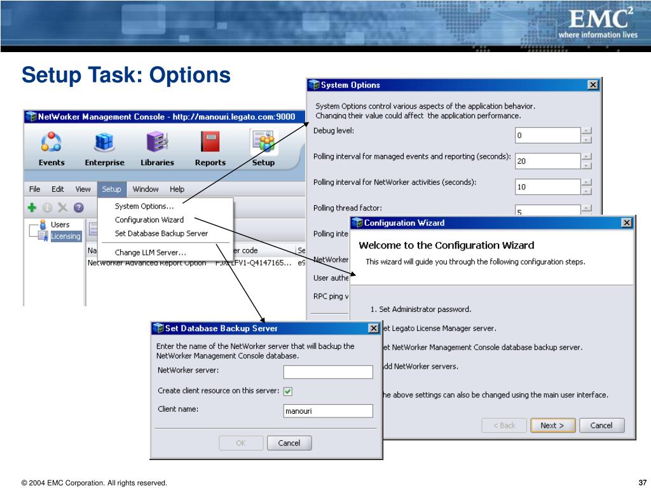Viewport: 651px width, 488px height.
Task: Click the Debug level value field
Action: point(547,135)
